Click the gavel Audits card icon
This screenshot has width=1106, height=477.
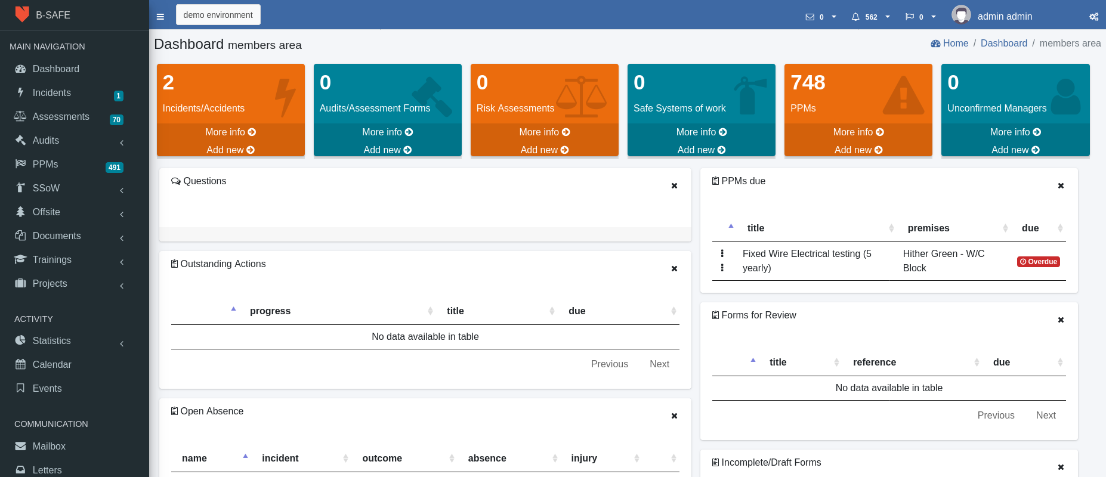(x=432, y=97)
